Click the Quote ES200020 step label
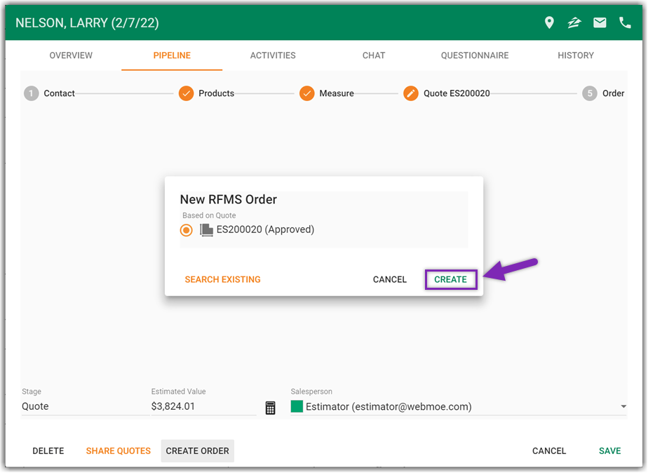648x473 pixels. point(457,93)
